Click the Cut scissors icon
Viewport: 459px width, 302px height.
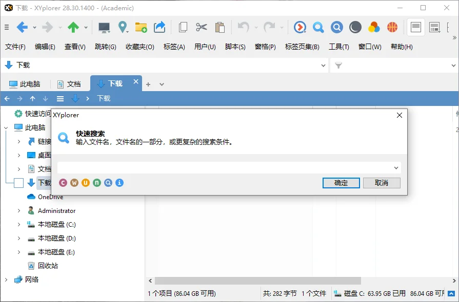click(202, 27)
